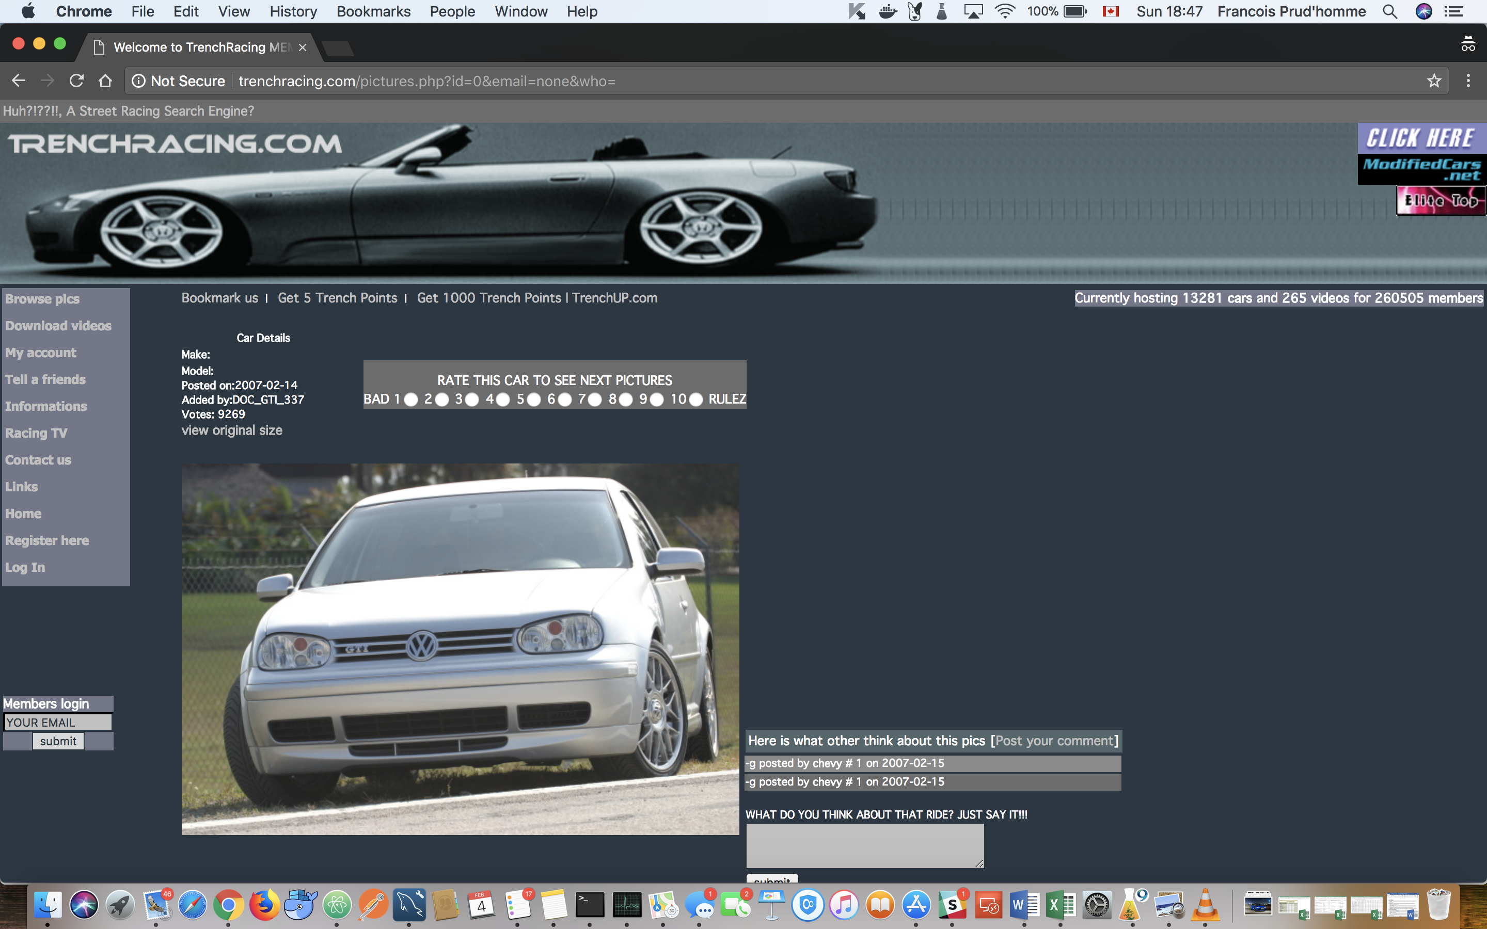This screenshot has height=929, width=1487.
Task: Open Postman from the dock
Action: (374, 904)
